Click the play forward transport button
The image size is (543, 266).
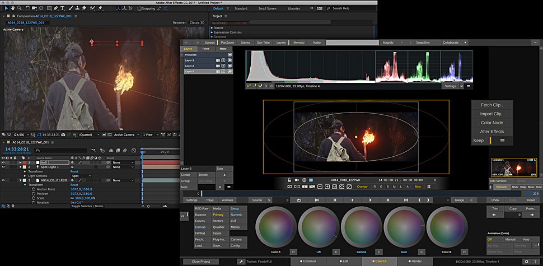370,200
